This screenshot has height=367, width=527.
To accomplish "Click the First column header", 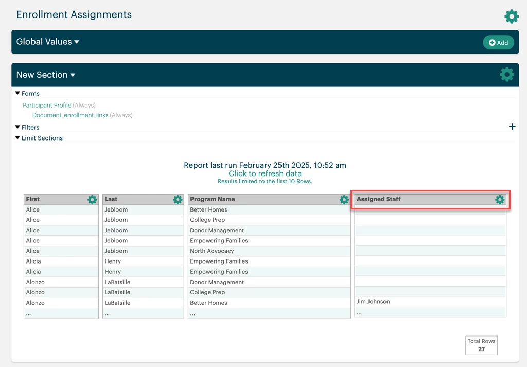I will click(x=61, y=199).
